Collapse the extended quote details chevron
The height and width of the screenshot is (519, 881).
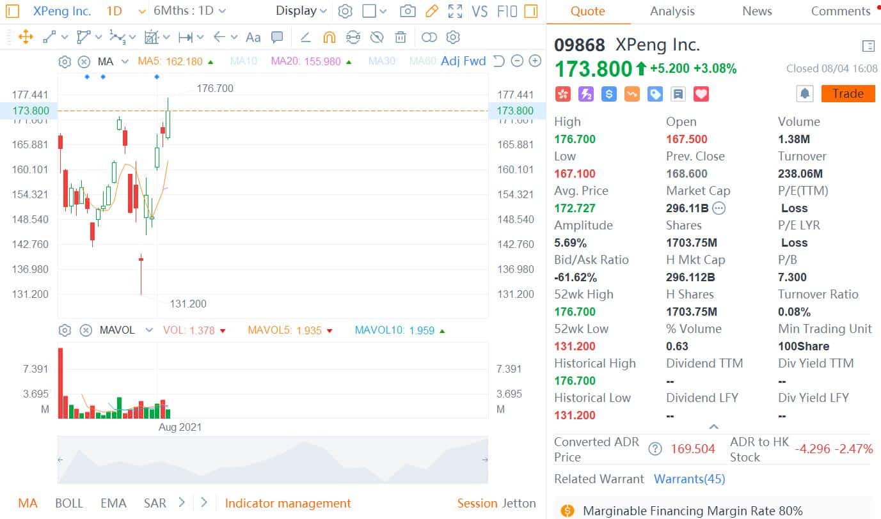[x=714, y=426]
